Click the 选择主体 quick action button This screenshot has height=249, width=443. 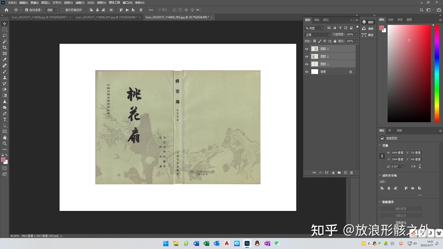click(401, 215)
